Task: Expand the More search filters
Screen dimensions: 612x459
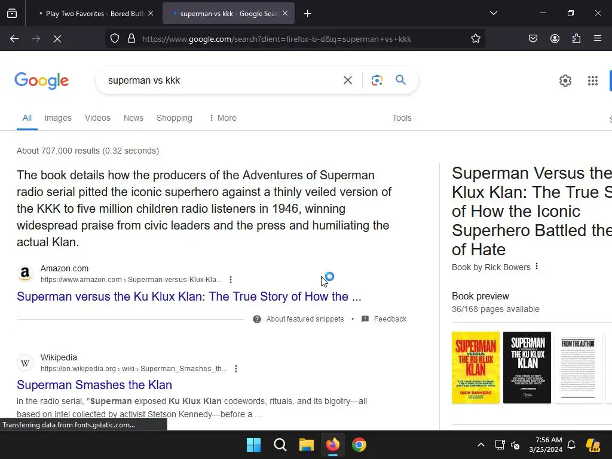Action: pos(223,118)
